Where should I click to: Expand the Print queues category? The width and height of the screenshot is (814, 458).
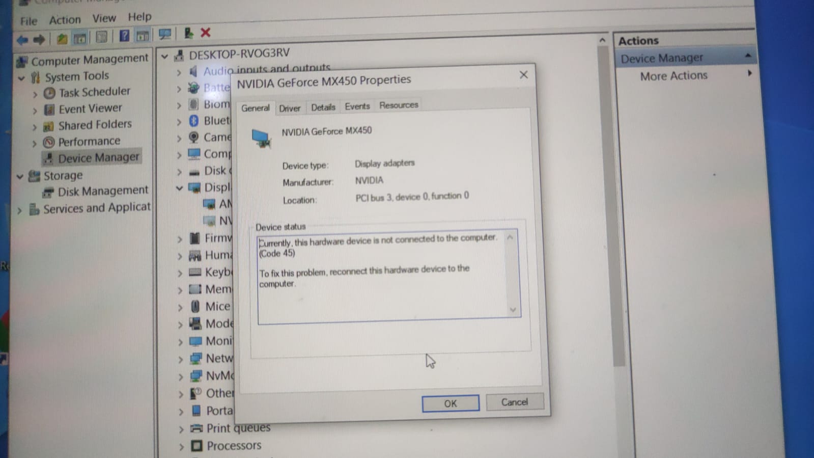(181, 429)
